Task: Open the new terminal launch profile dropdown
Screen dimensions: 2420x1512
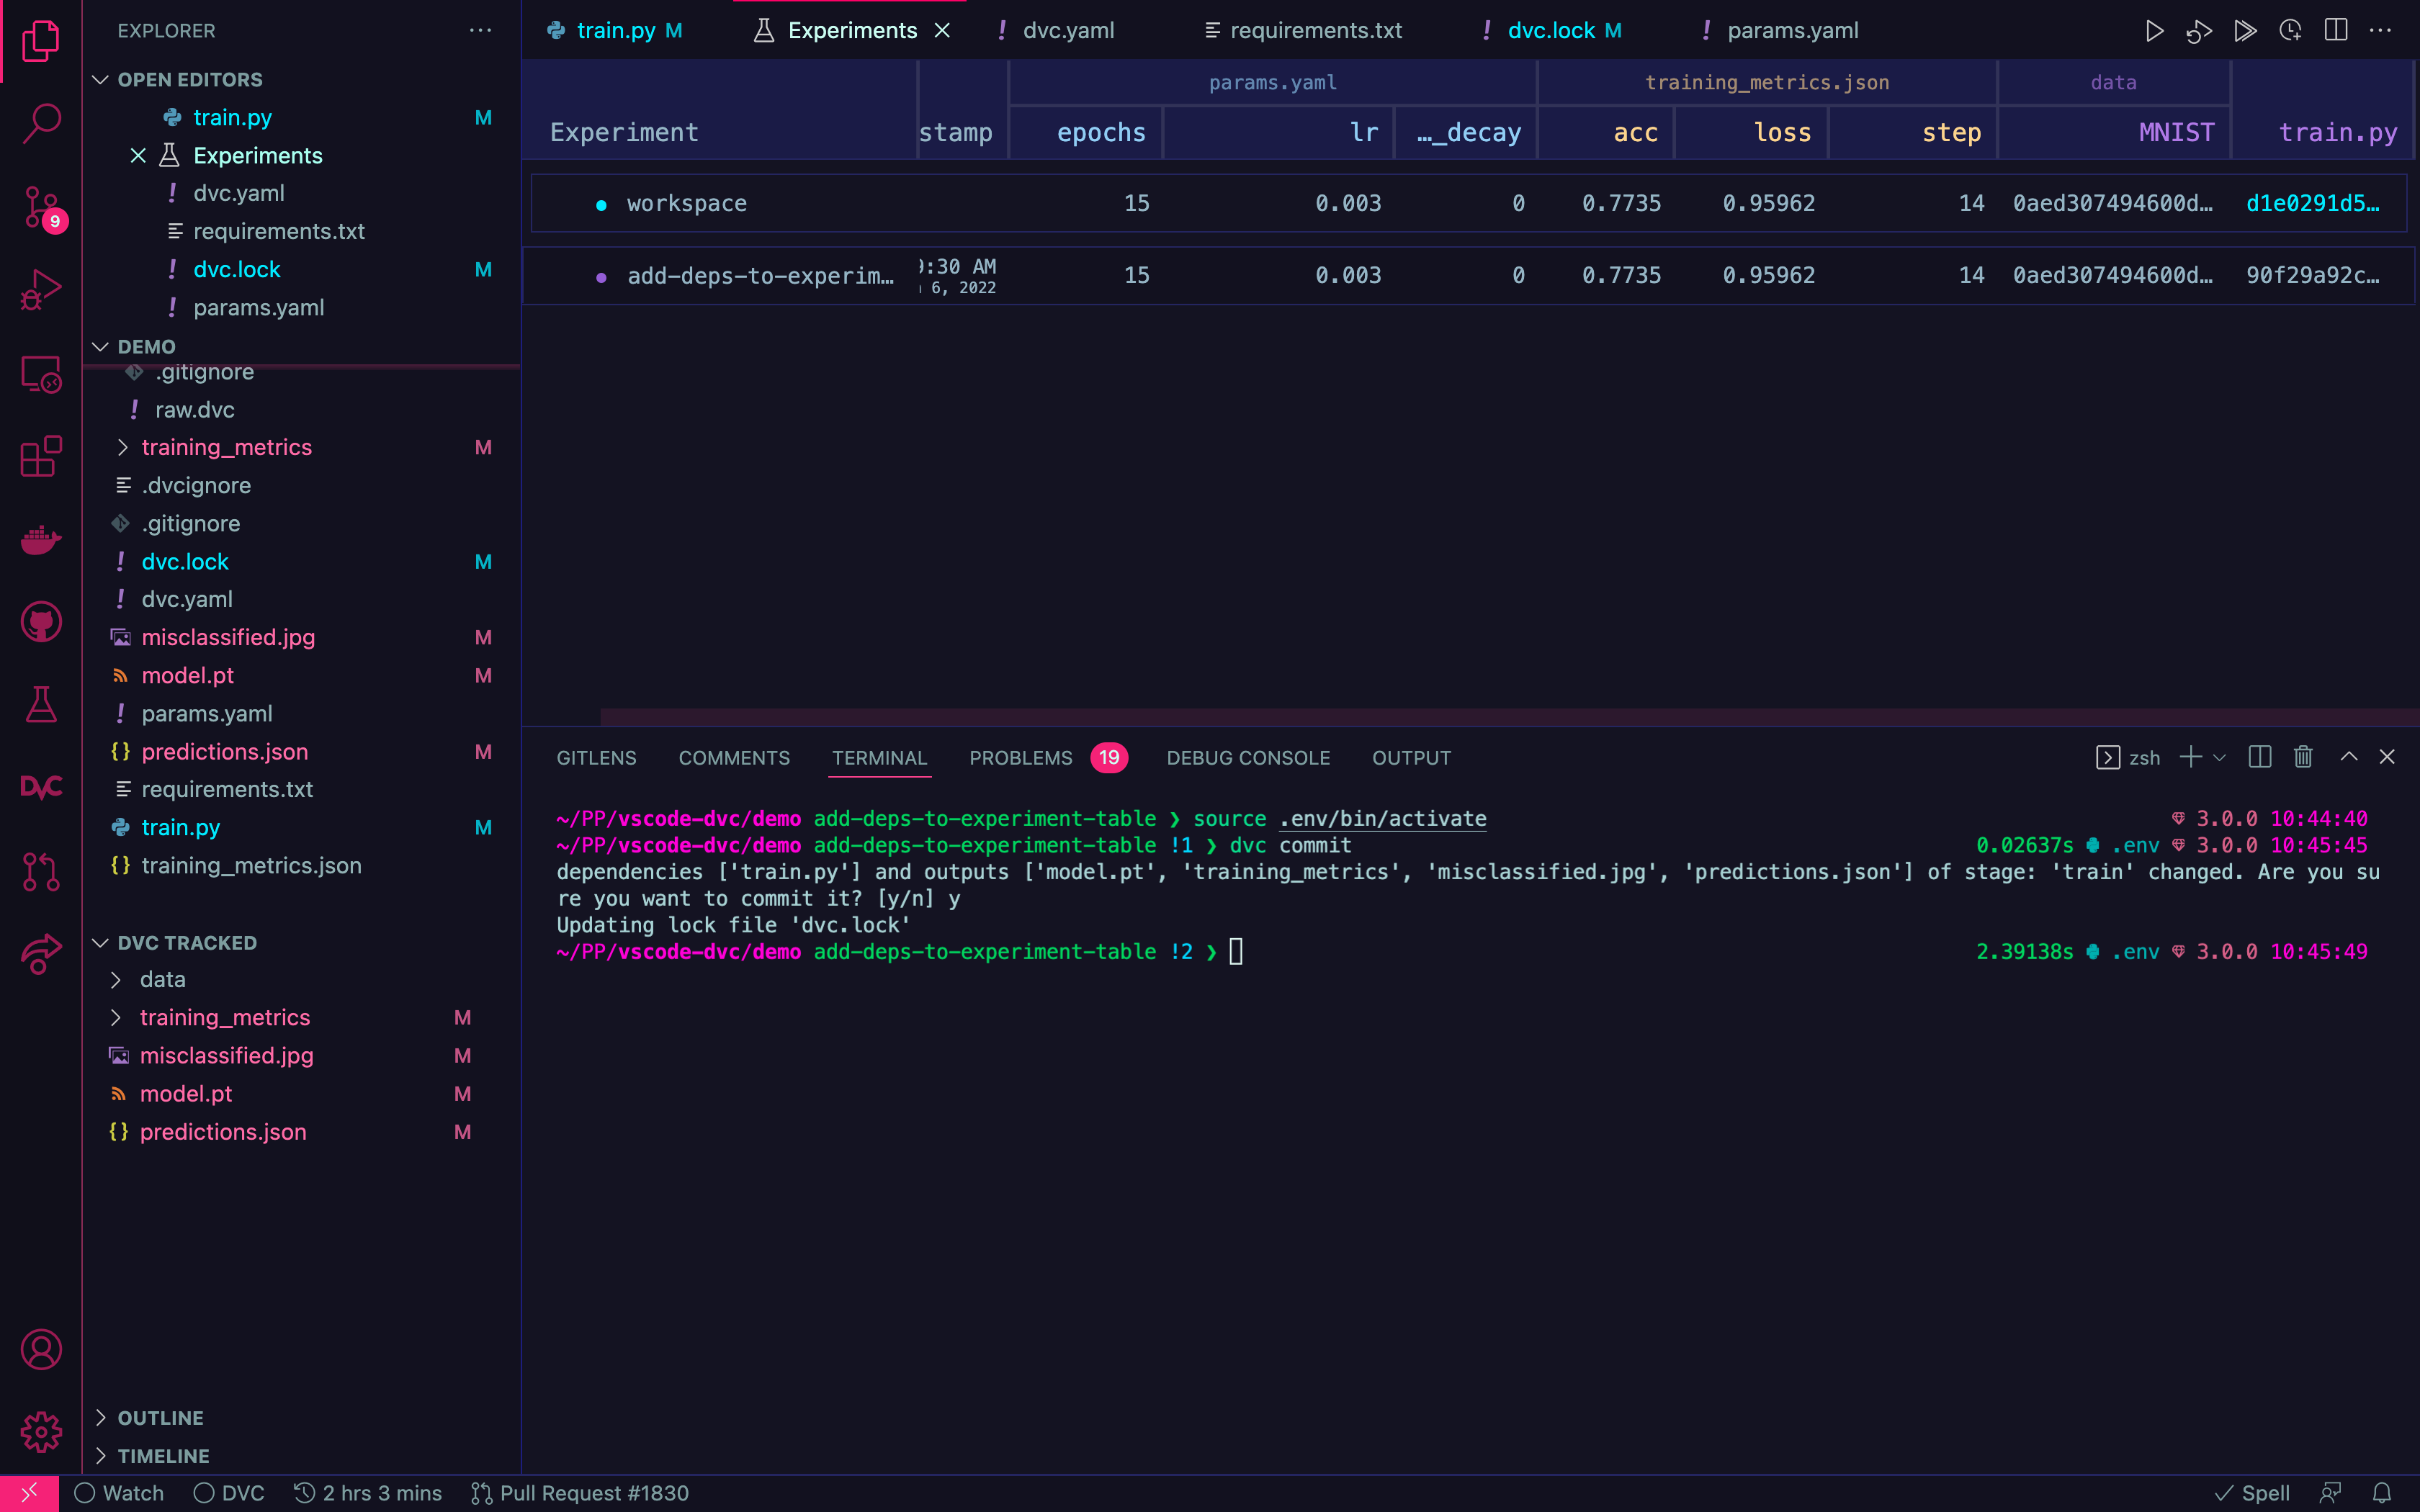Action: [x=2220, y=757]
